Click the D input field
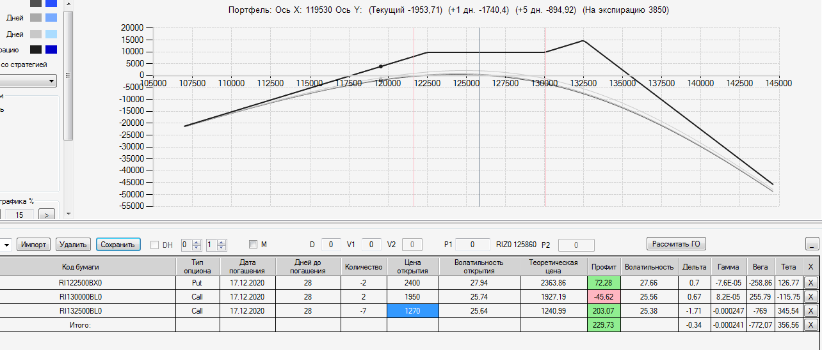822x350 pixels. coord(331,244)
